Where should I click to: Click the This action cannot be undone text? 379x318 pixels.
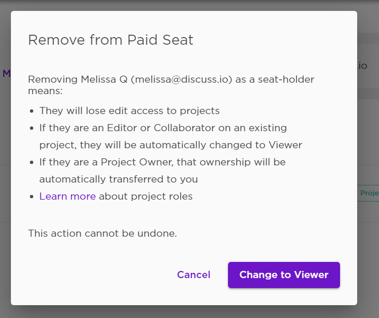pos(103,233)
